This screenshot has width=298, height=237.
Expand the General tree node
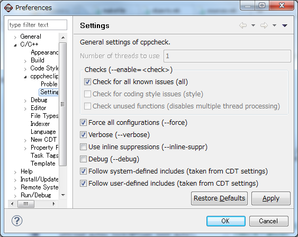(15, 37)
